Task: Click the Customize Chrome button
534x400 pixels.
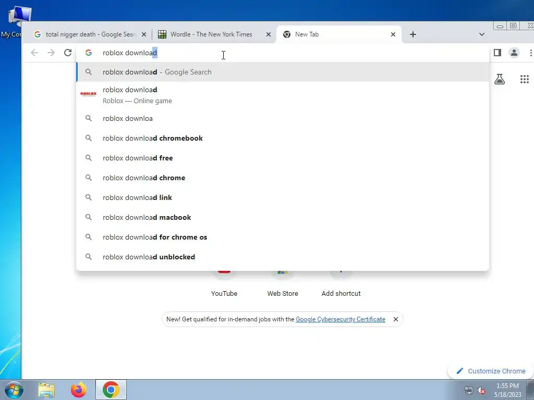Action: click(491, 371)
